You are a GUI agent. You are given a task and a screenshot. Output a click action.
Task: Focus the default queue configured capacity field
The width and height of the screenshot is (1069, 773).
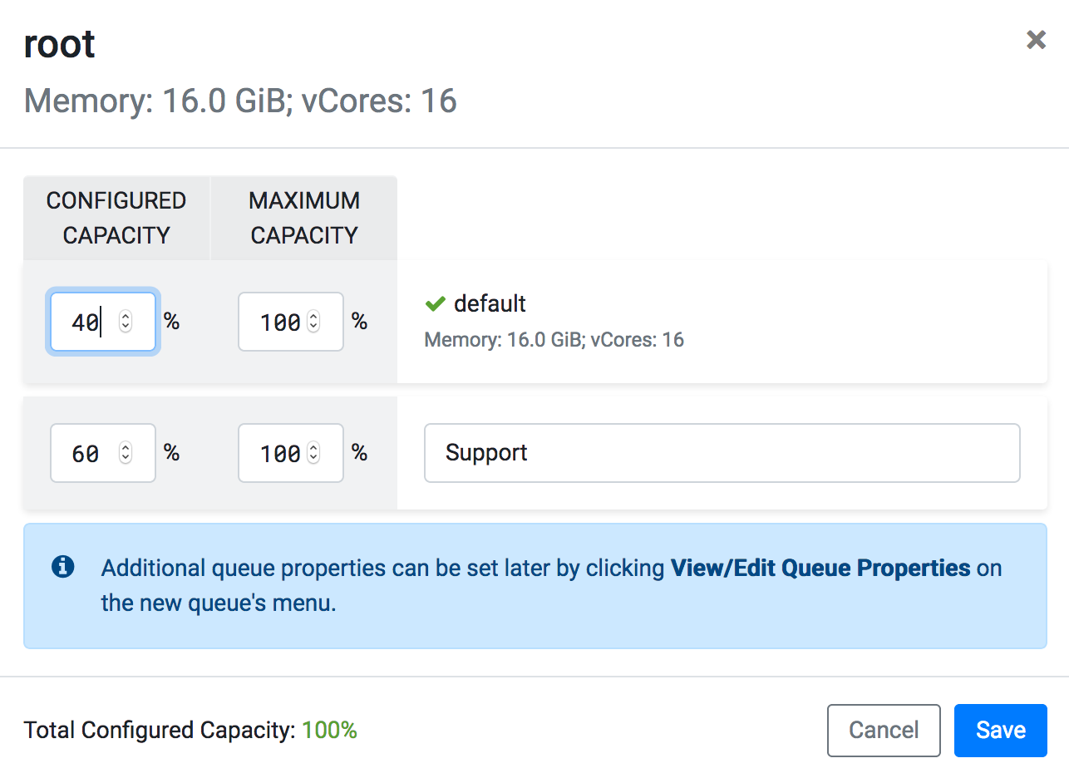click(85, 322)
